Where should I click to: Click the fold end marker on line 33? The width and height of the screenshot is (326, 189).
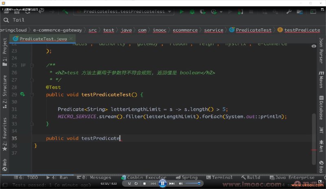pos(32,124)
